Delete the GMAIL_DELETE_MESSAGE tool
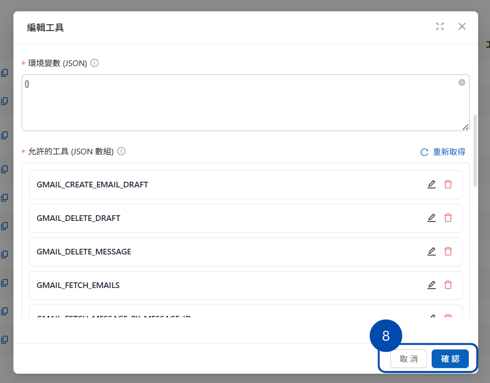490x383 pixels. pyautogui.click(x=448, y=251)
